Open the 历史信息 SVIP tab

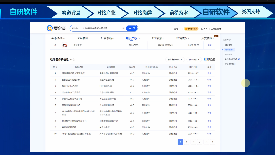pos(208,38)
